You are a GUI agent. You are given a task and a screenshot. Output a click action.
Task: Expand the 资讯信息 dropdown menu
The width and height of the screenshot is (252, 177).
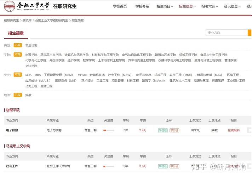[x=232, y=6]
